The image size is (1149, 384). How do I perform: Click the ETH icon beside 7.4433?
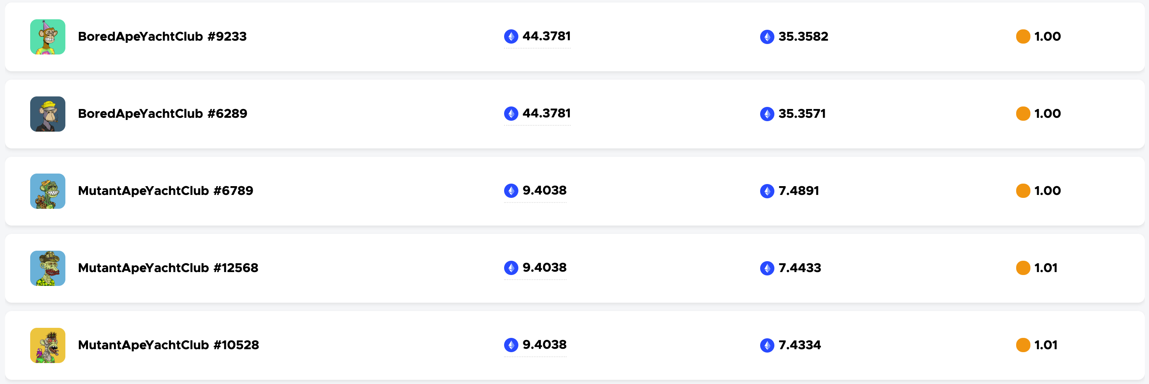click(767, 268)
